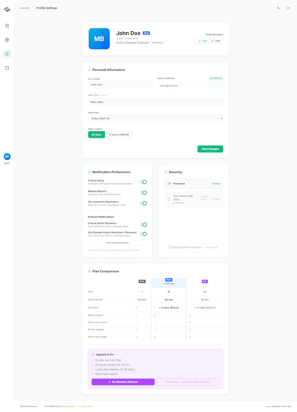Image resolution: width=297 pixels, height=412 pixels.
Task: Click the "+ 10 sites ($1/mo)" cell
Action: [205, 308]
